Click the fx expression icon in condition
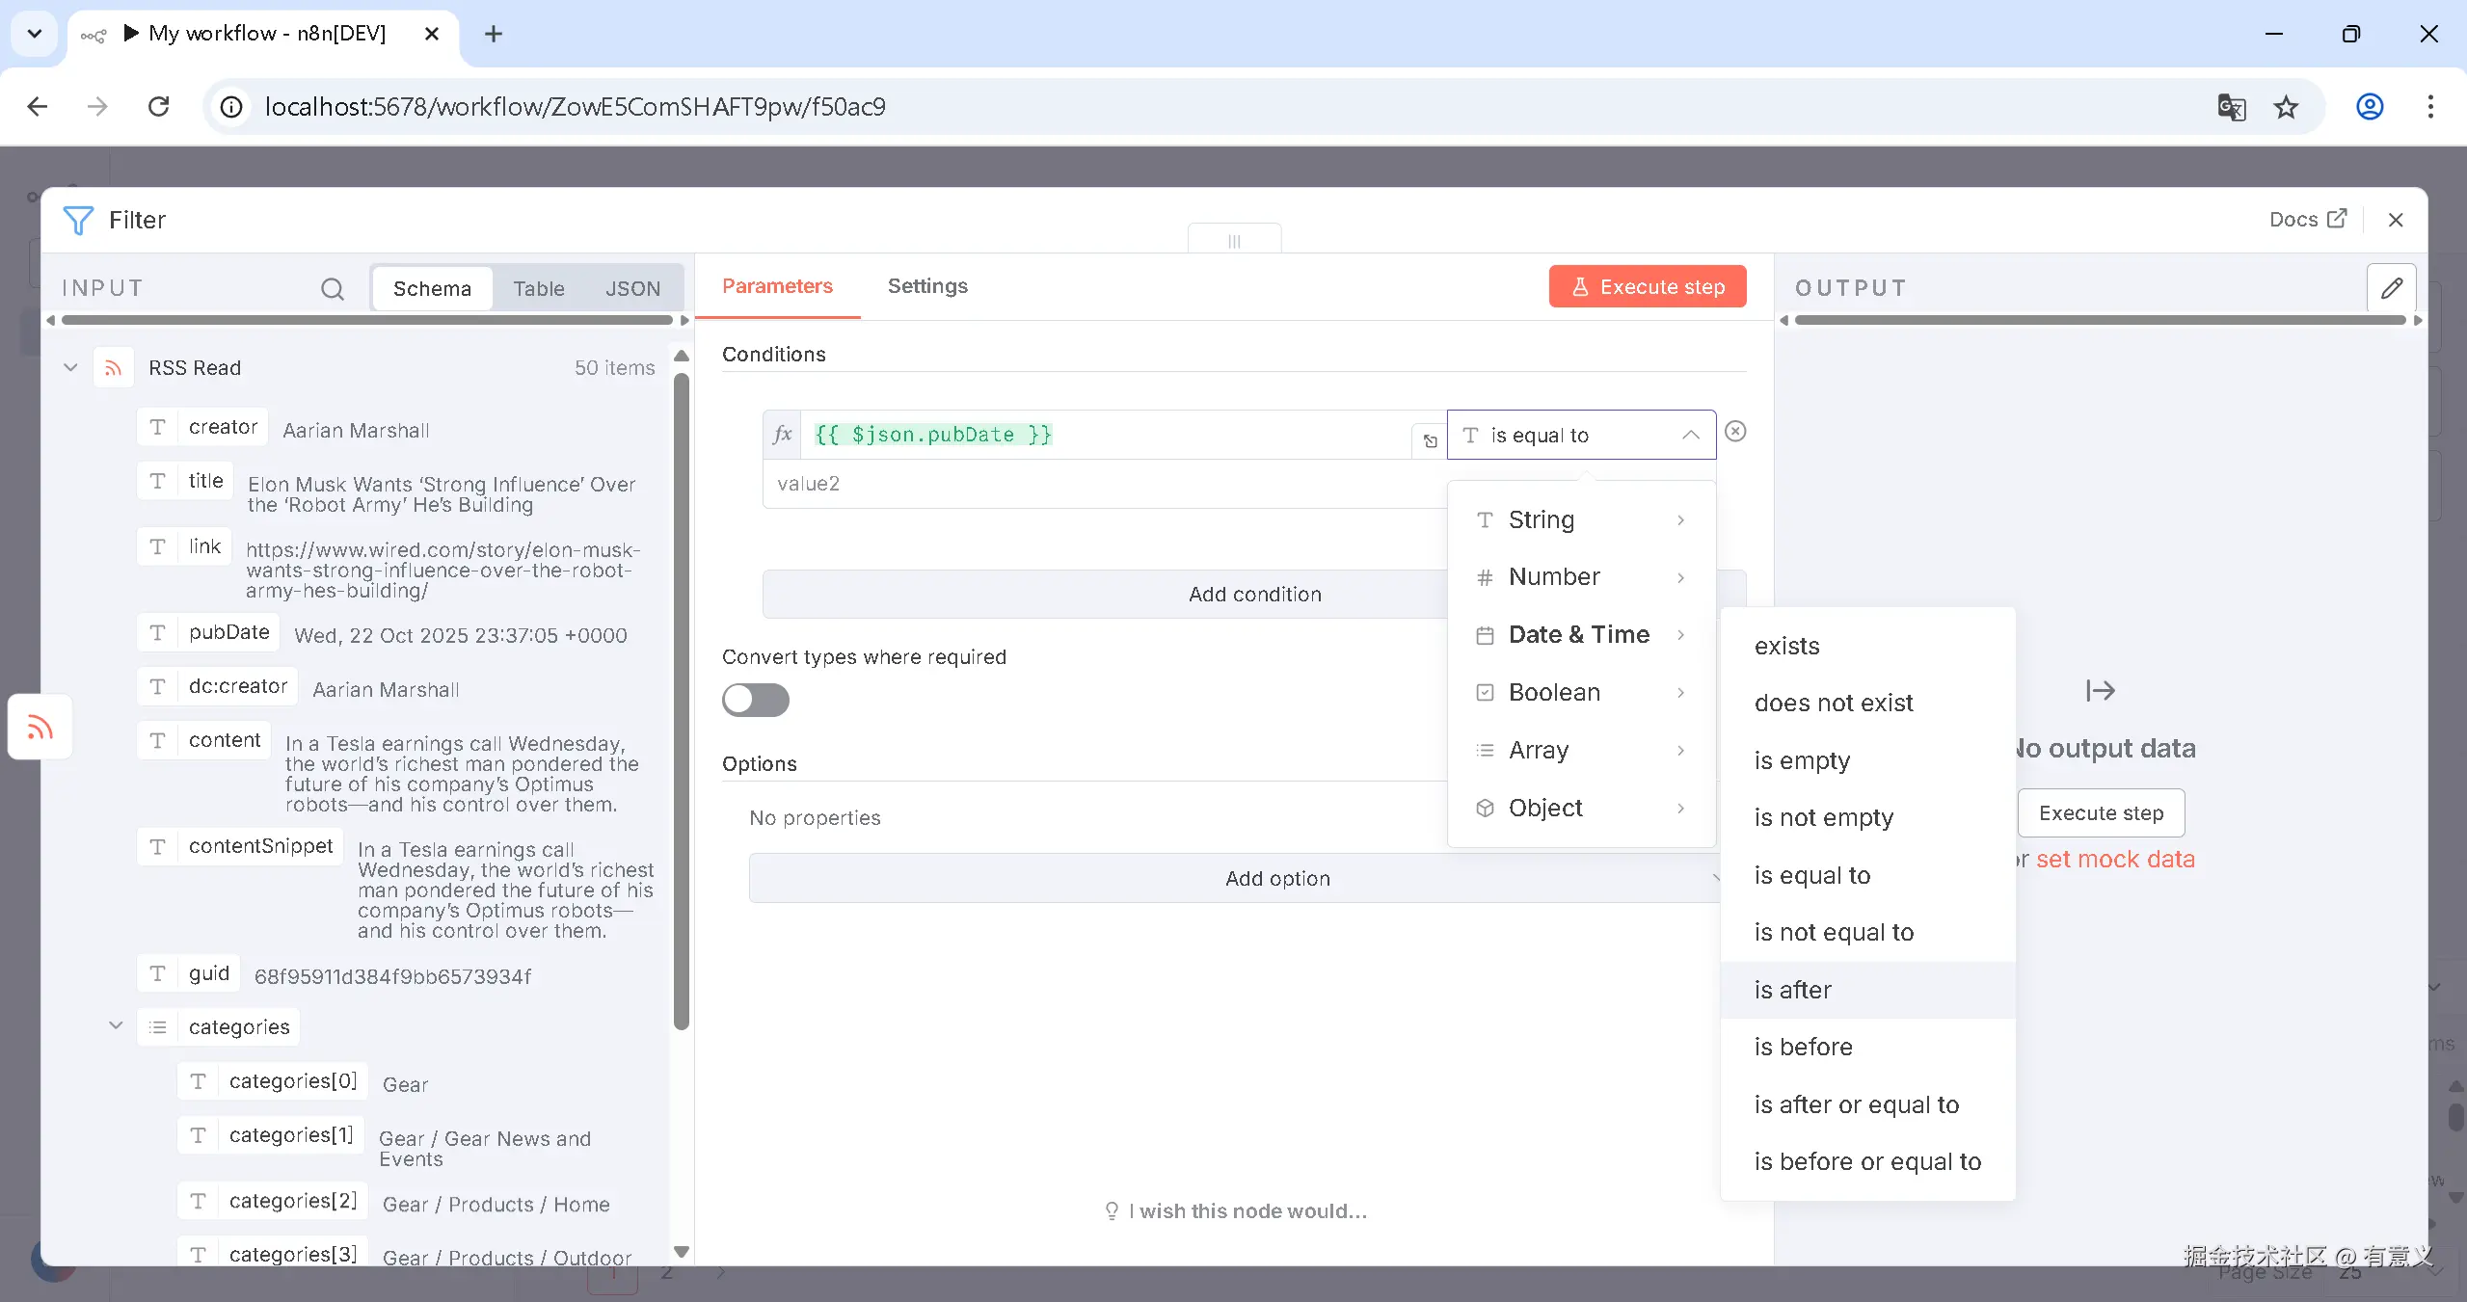The width and height of the screenshot is (2467, 1302). coord(782,435)
